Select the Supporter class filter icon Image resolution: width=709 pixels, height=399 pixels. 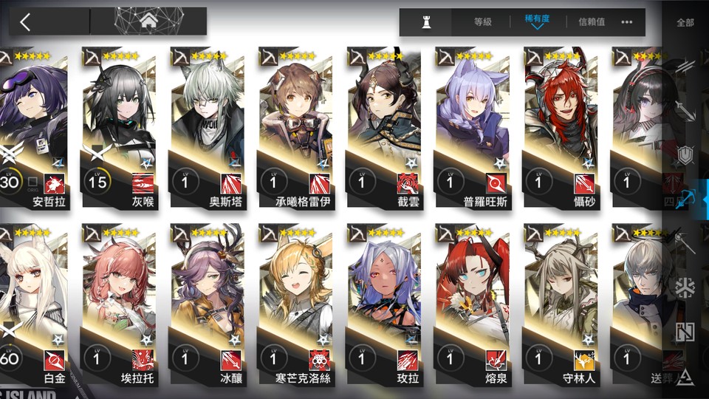pyautogui.click(x=685, y=332)
